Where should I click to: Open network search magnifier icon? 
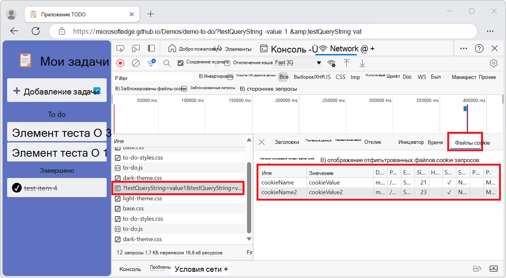(167, 63)
